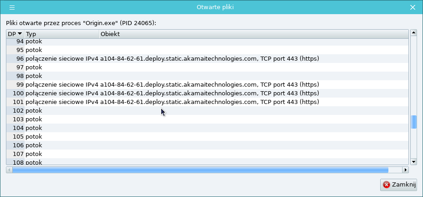Click the vertical scrollbar up arrow

click(413, 33)
